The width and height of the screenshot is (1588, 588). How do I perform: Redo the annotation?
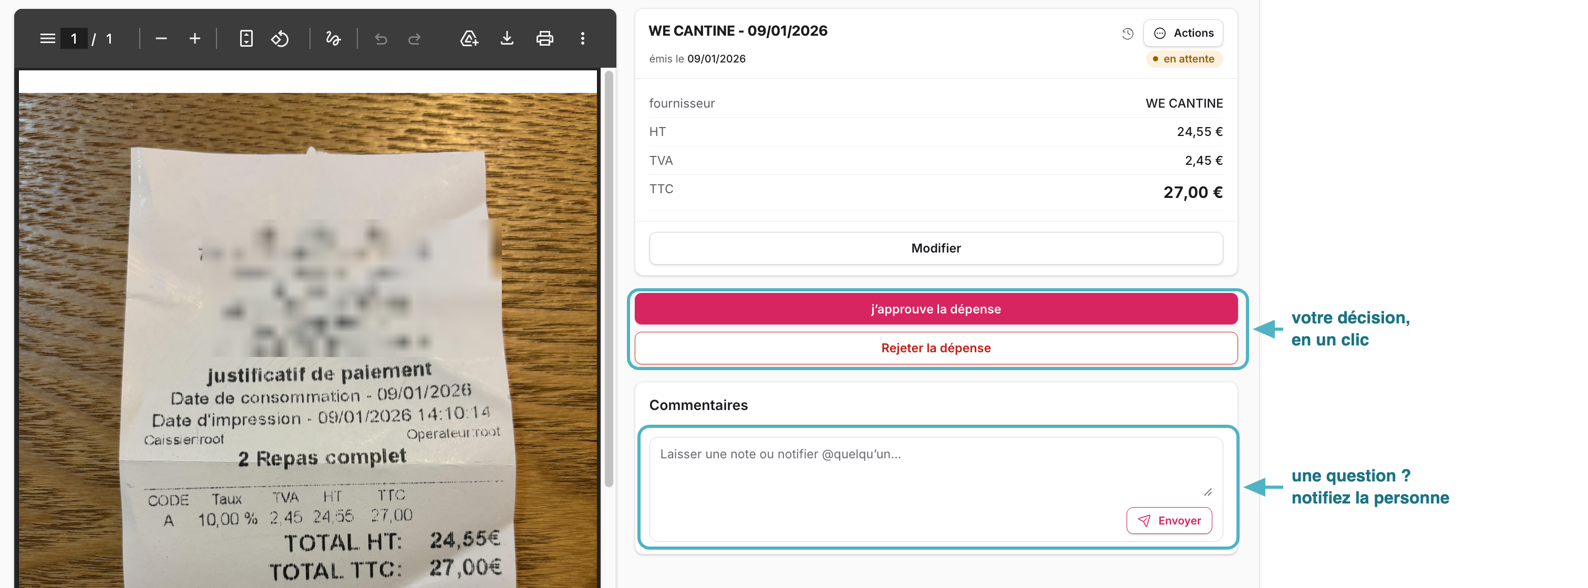[414, 38]
